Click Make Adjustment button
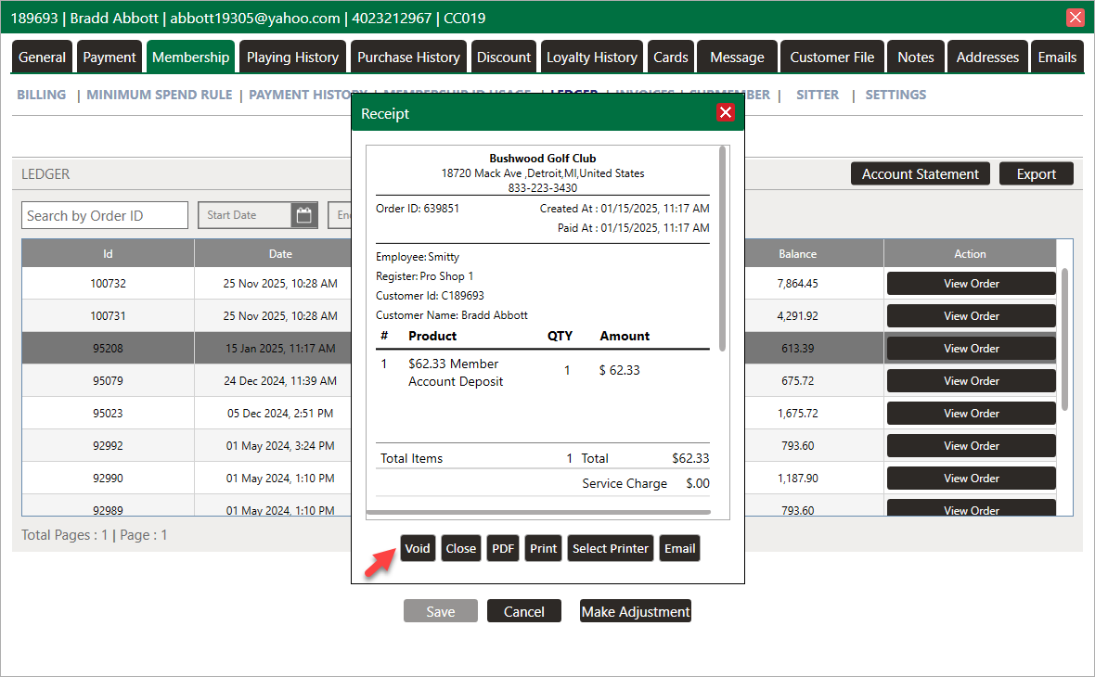 point(636,611)
